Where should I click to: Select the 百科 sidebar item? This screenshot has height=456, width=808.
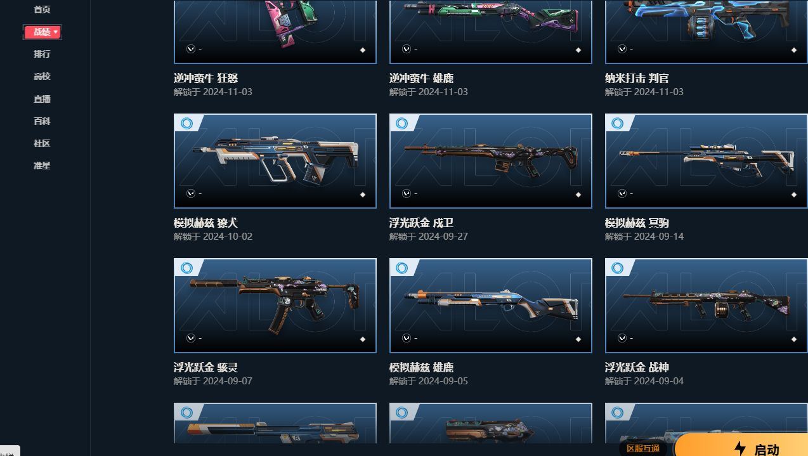pyautogui.click(x=42, y=121)
